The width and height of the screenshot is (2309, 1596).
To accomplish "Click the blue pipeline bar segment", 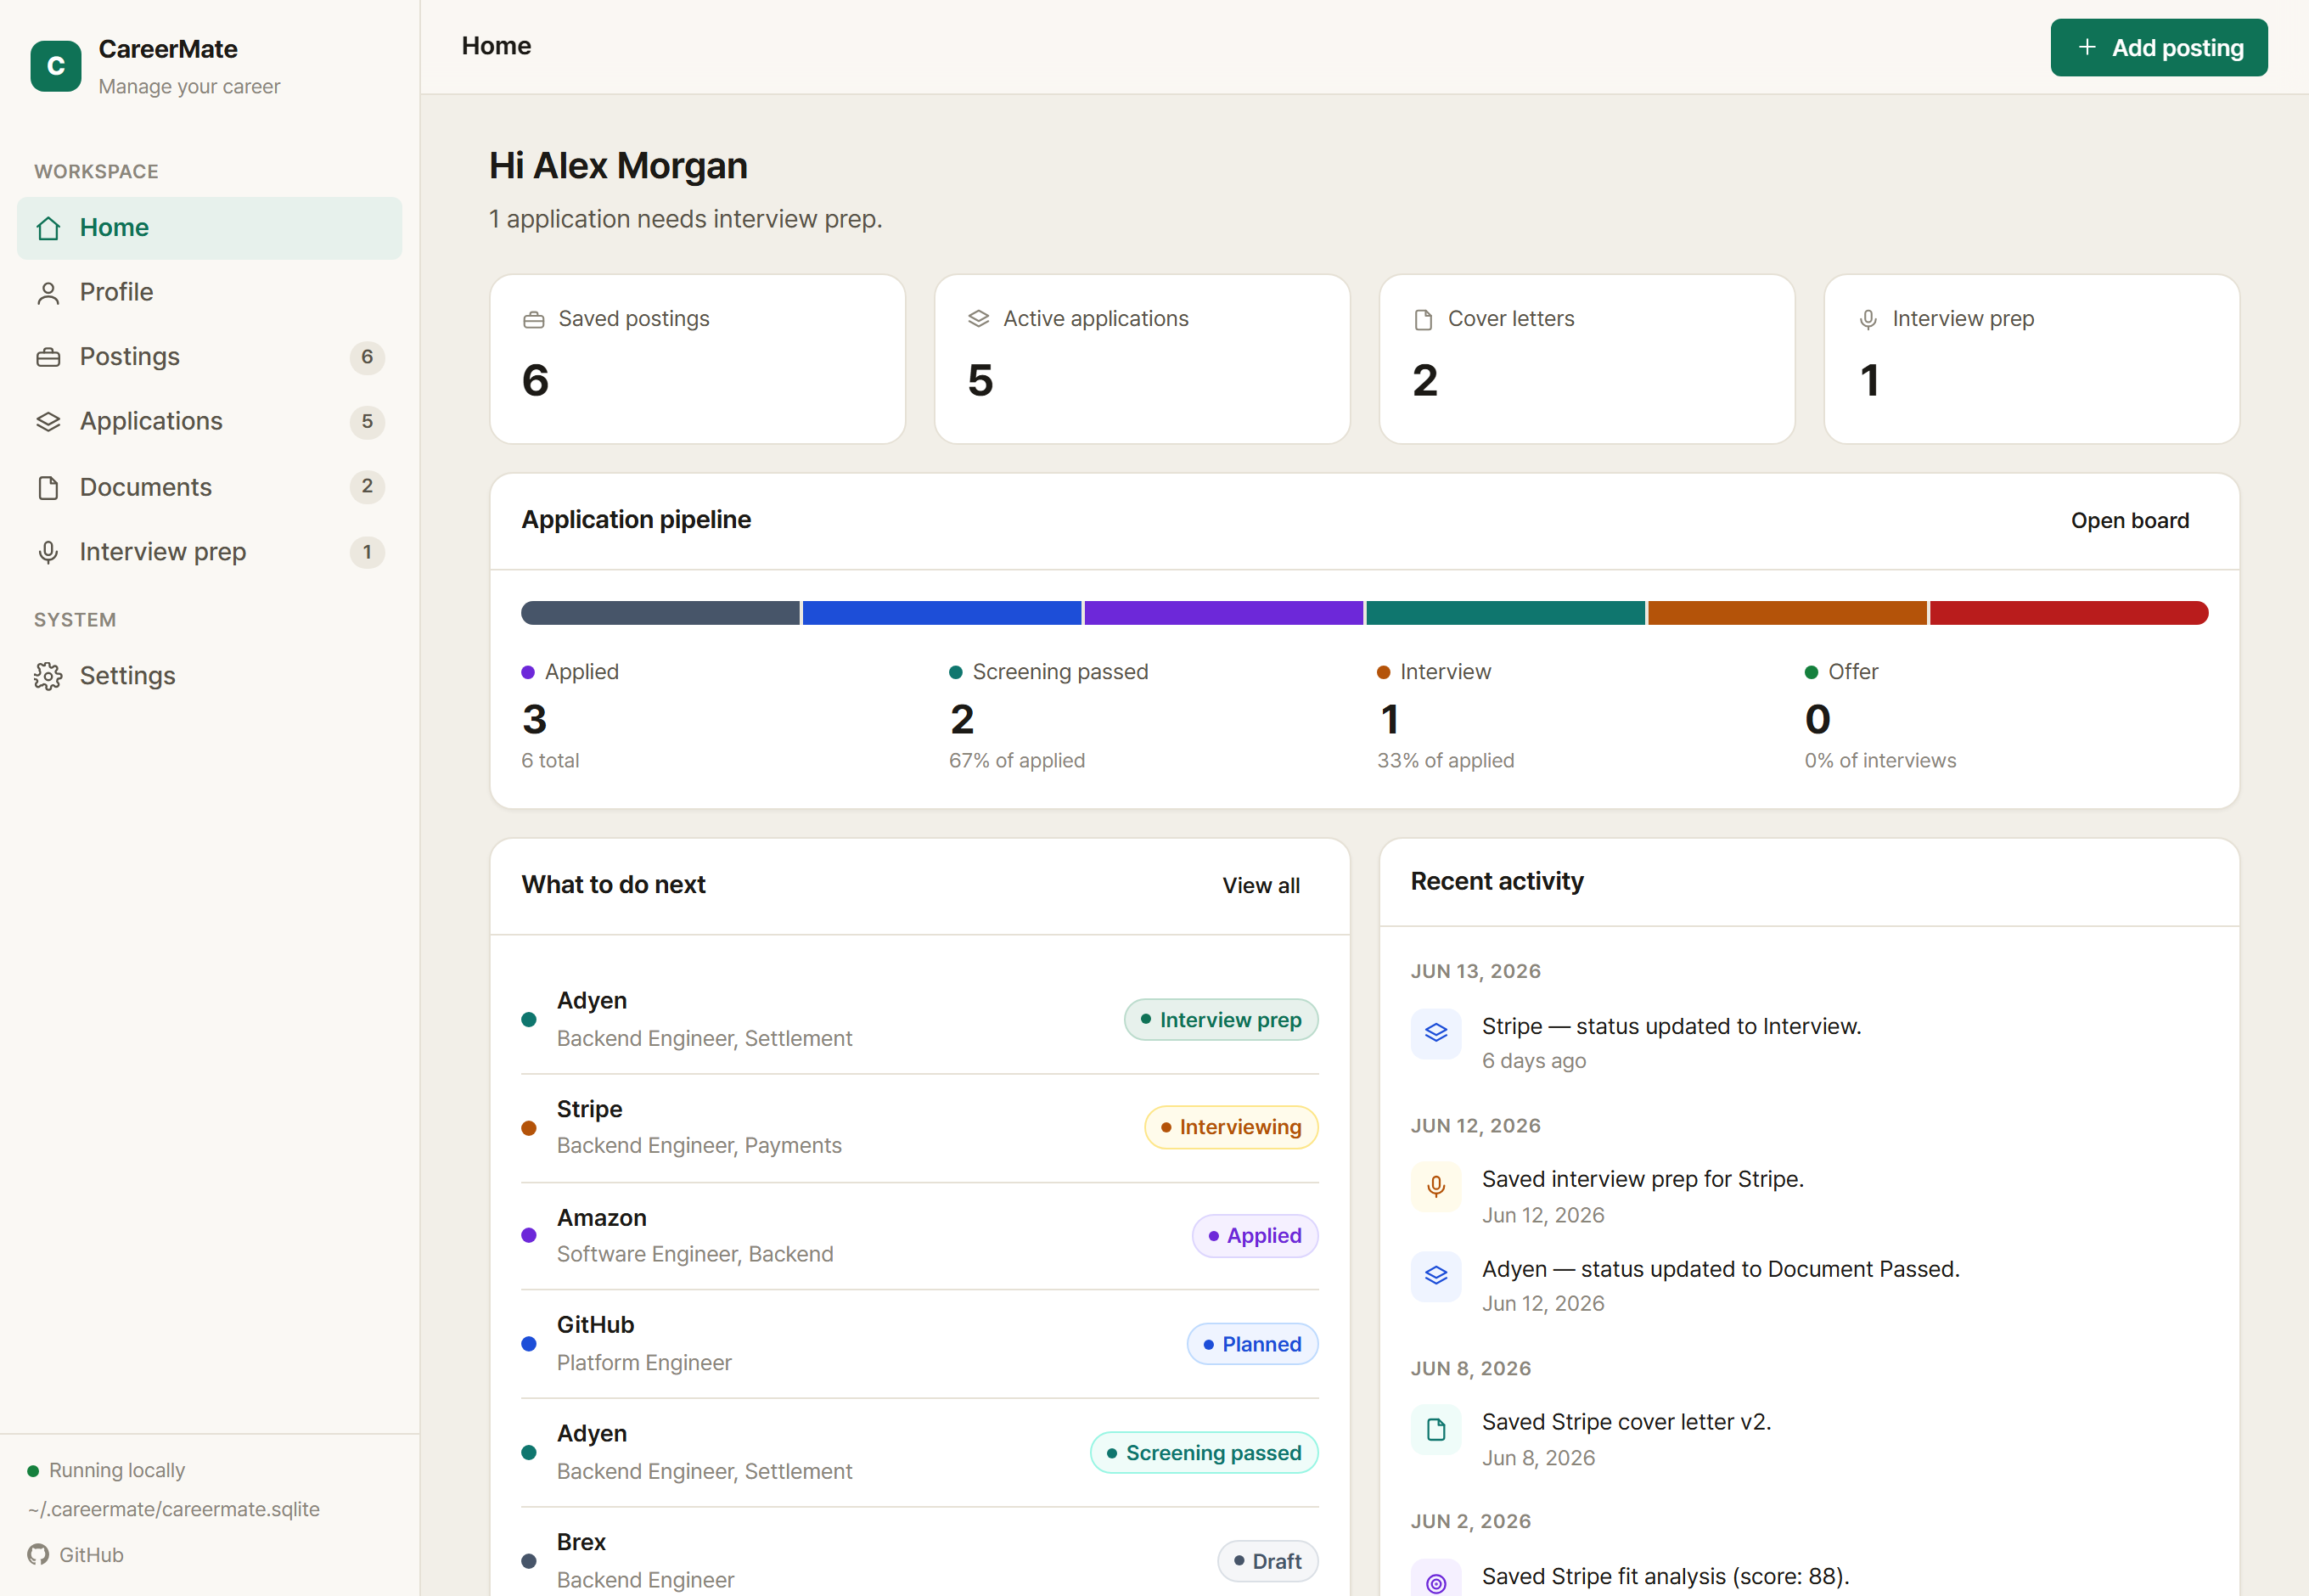I will 942,613.
